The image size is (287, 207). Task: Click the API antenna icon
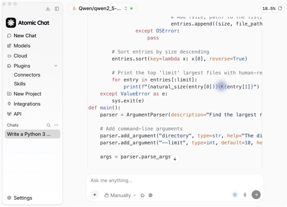(9, 114)
